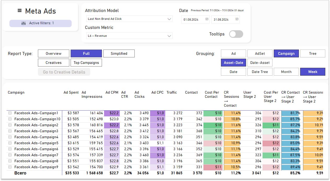Viewport: 330px width, 181px height.
Task: Click the Active filters sliders icon
Action: (x=24, y=23)
